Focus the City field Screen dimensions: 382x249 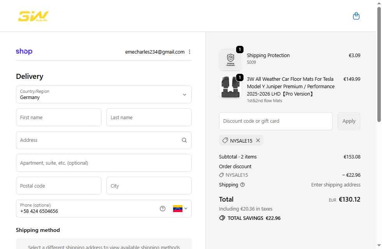pyautogui.click(x=149, y=186)
